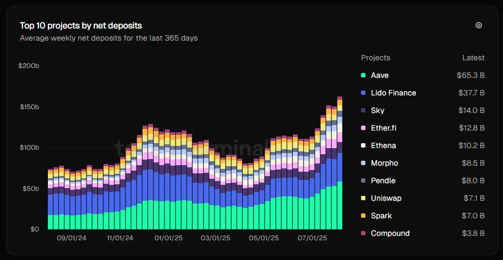The image size is (503, 260).
Task: Click the 03/01/25 x-axis date label
Action: [216, 238]
